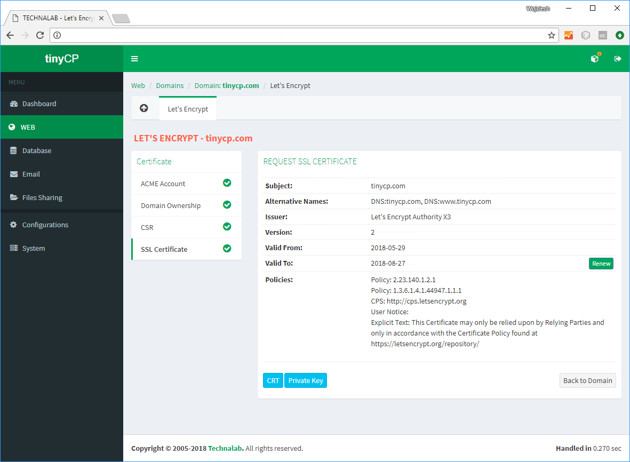
Task: Click the browser back arrow
Action: pyautogui.click(x=11, y=35)
